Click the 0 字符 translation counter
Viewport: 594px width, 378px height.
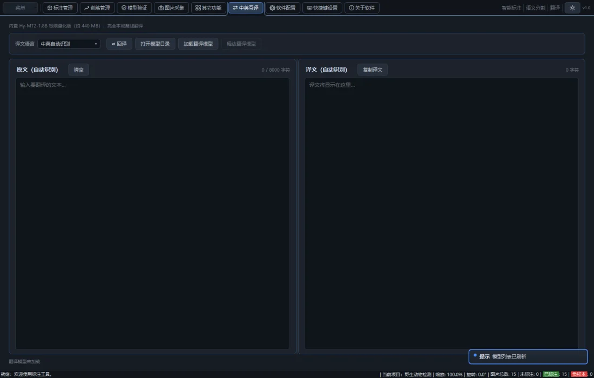(572, 70)
